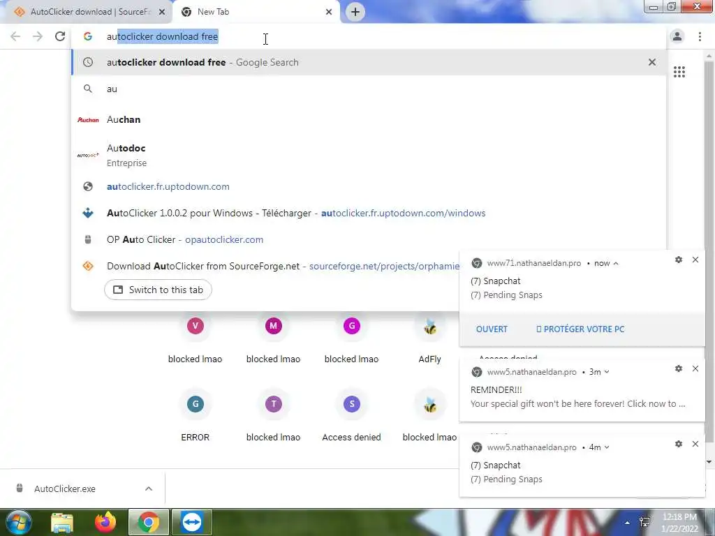
Task: Collapse the www71.nathanaeldan.pro notification chevron
Action: coord(616,263)
